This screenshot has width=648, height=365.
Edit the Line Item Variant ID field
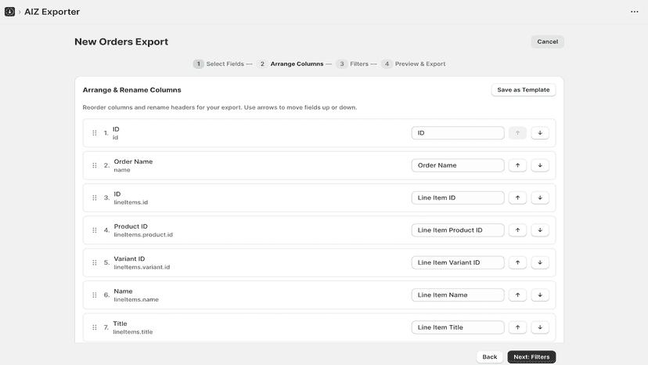(458, 262)
